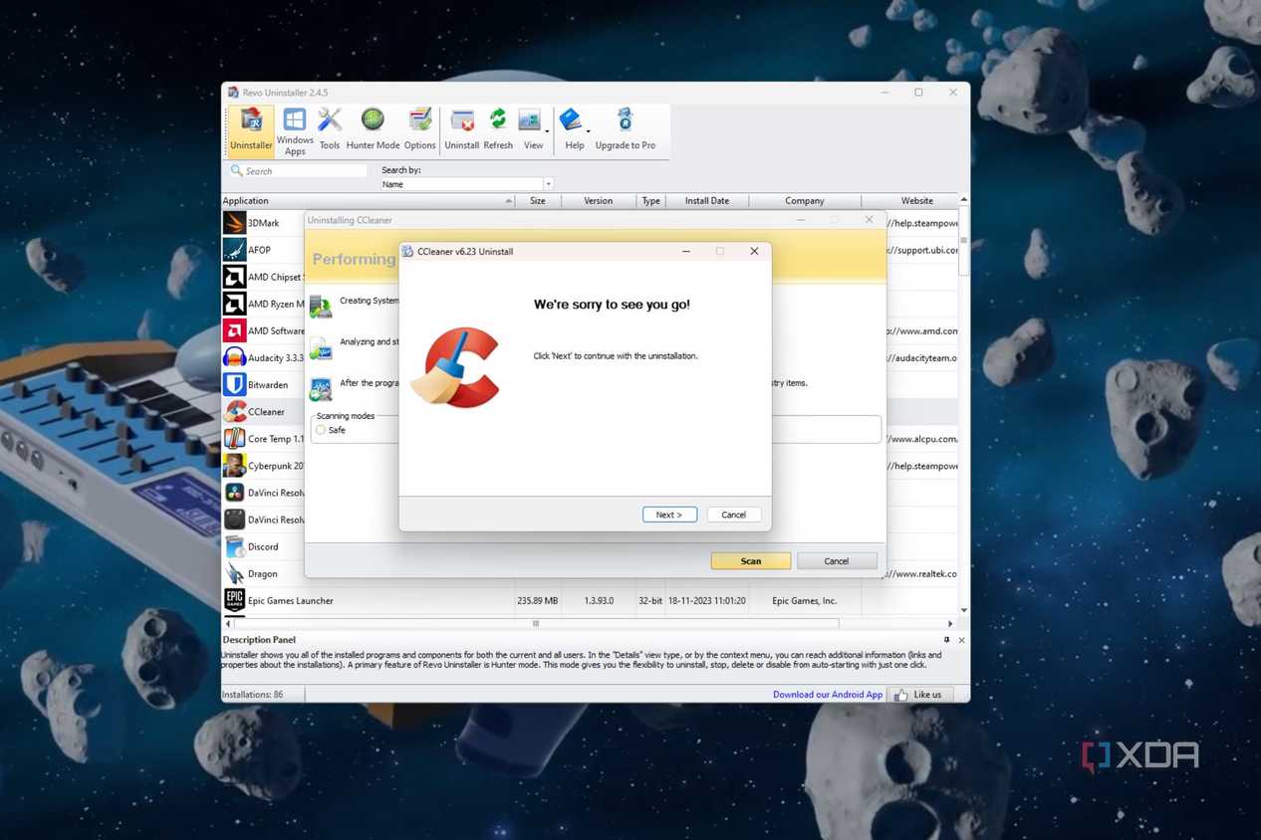Sort by Version column header
Screen dimensions: 1261x840
coord(598,201)
